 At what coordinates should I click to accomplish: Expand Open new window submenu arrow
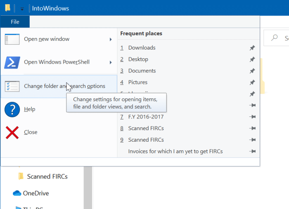pos(111,39)
